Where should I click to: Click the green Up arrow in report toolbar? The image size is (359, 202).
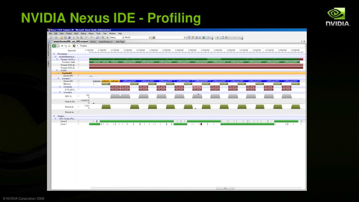[62, 46]
